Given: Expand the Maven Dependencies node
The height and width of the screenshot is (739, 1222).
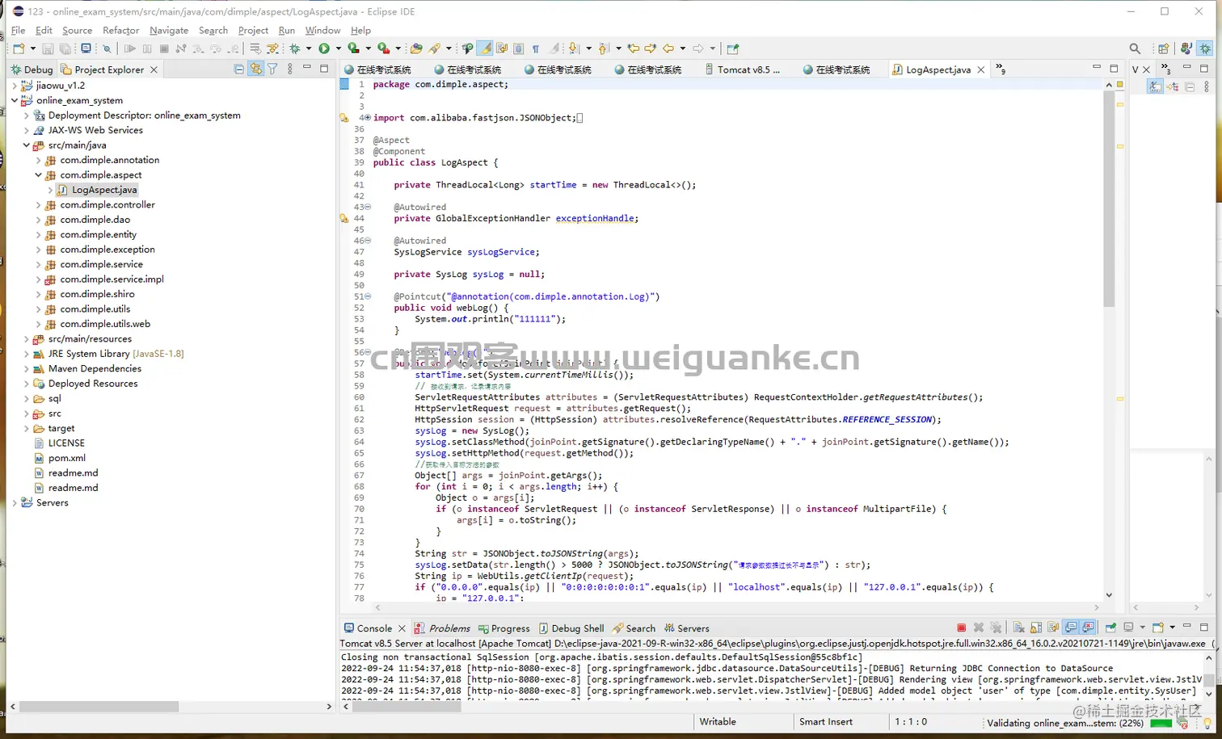Looking at the screenshot, I should pos(27,369).
